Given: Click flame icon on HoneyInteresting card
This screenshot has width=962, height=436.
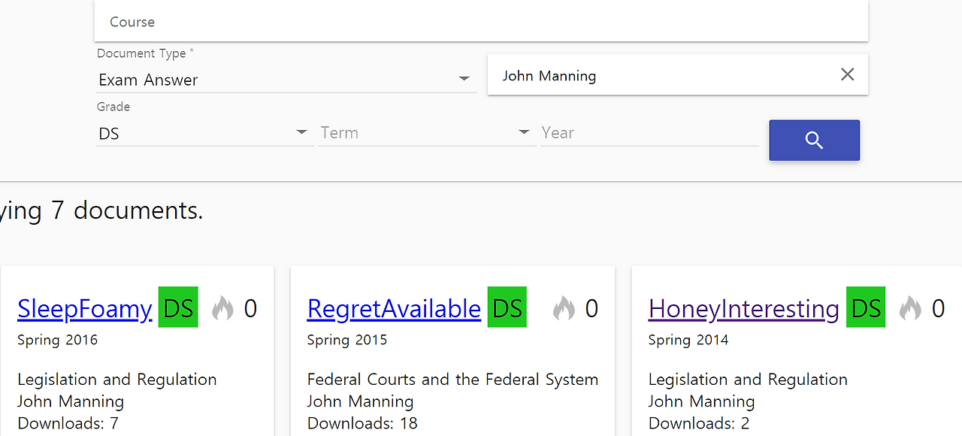Looking at the screenshot, I should [x=910, y=307].
